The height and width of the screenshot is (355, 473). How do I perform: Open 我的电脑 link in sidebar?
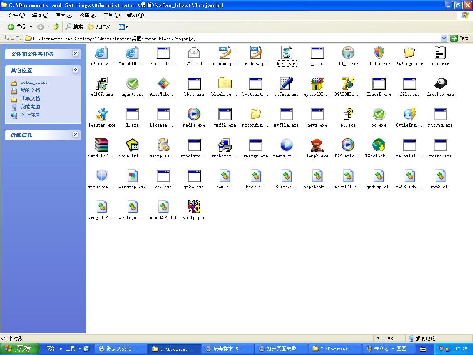coord(30,107)
